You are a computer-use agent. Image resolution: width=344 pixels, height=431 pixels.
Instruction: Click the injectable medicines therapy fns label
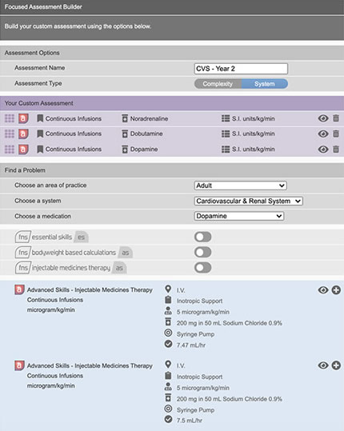point(70,268)
